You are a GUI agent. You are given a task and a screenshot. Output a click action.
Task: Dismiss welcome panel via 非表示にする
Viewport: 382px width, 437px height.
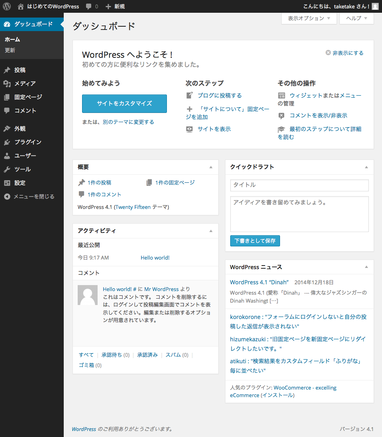(x=345, y=53)
